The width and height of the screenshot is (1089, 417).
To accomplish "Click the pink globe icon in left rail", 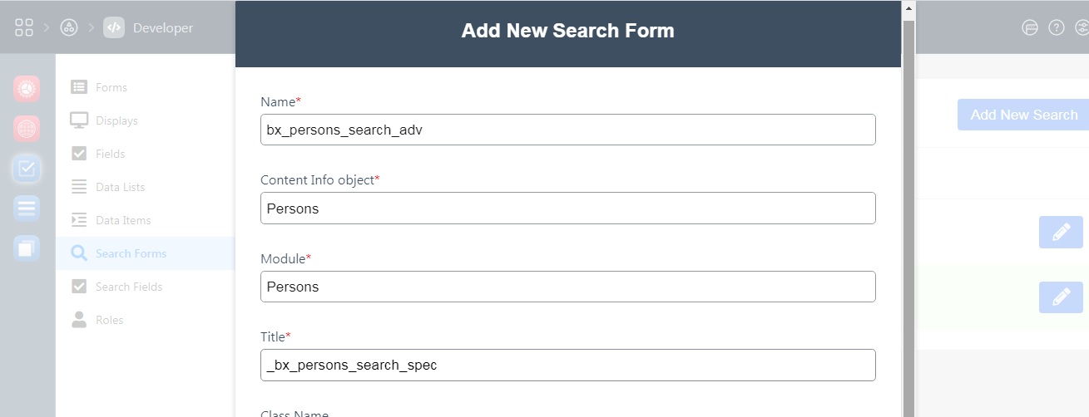I will [27, 128].
